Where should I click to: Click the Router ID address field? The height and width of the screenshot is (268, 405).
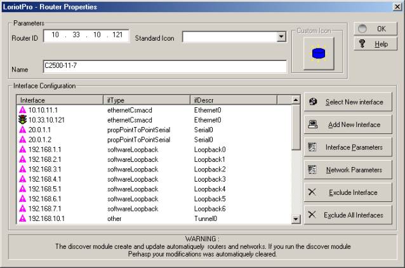(86, 36)
